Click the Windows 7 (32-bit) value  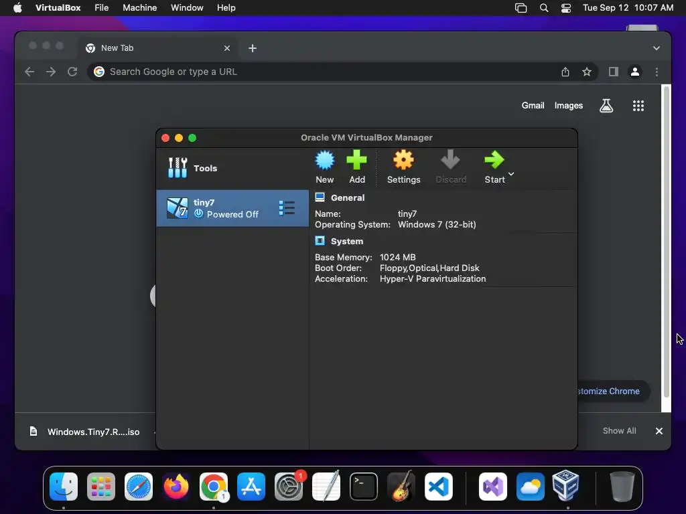tap(437, 225)
